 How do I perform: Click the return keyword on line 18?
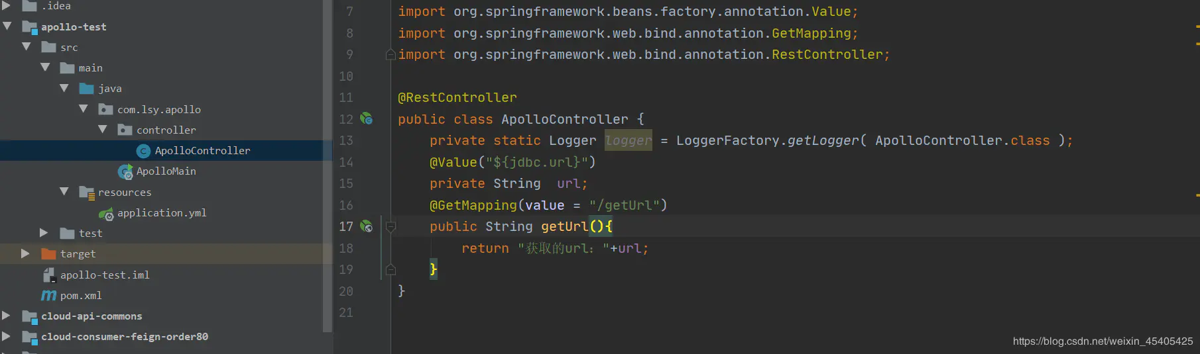485,248
